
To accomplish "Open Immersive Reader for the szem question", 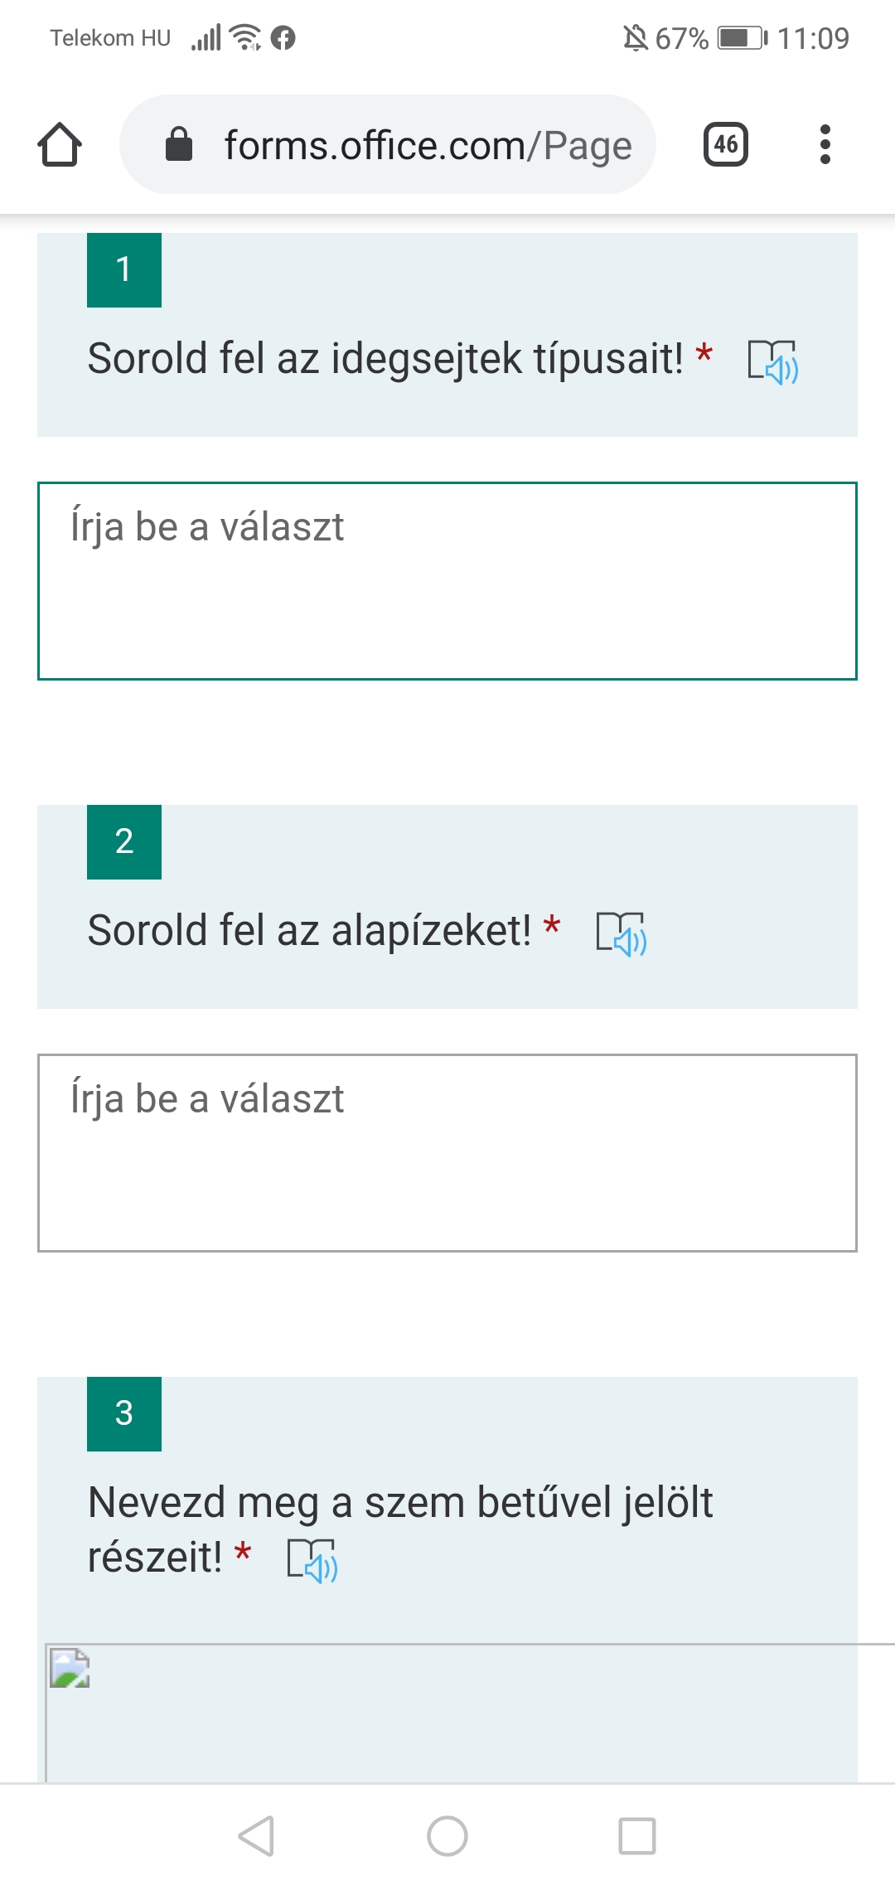I will pyautogui.click(x=312, y=1560).
